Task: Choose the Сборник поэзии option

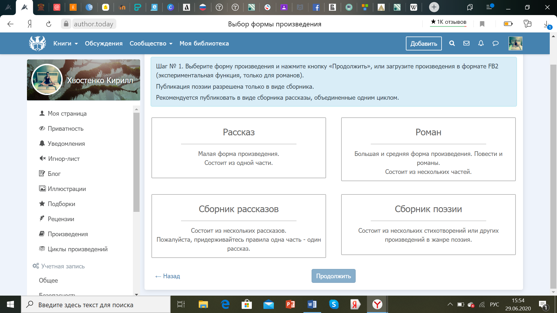Action: [x=428, y=224]
